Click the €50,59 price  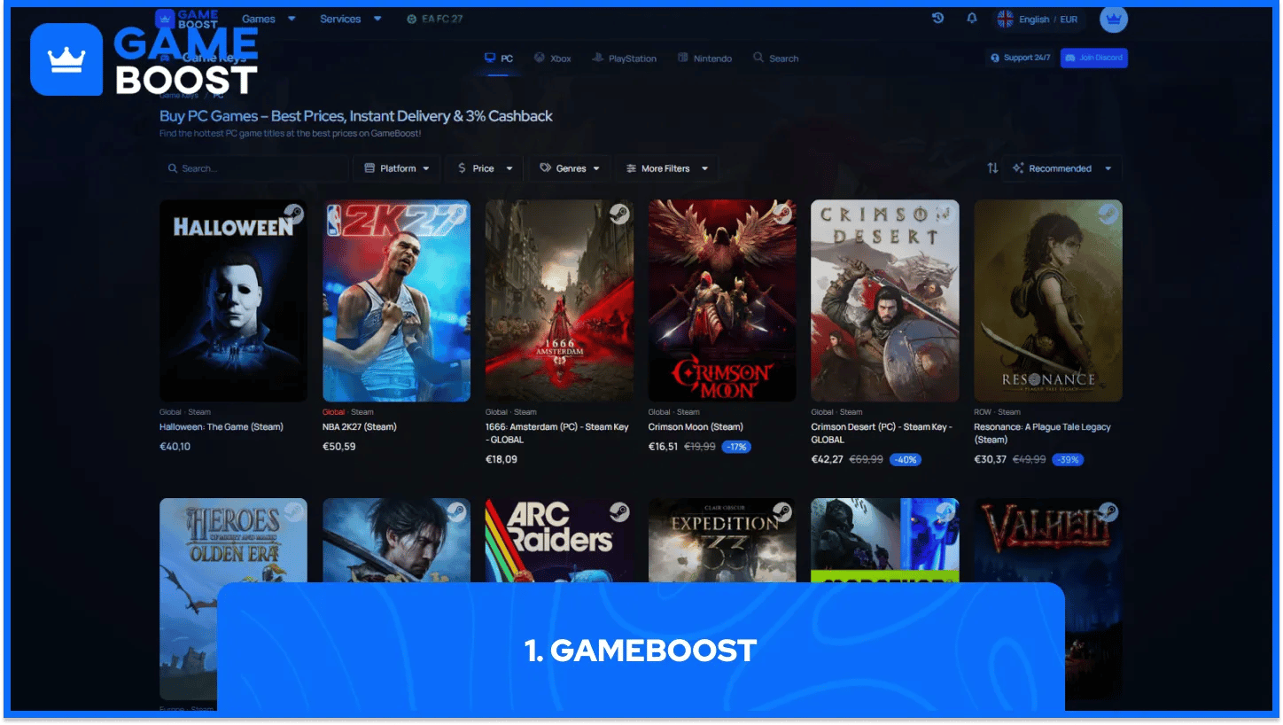pyautogui.click(x=339, y=447)
